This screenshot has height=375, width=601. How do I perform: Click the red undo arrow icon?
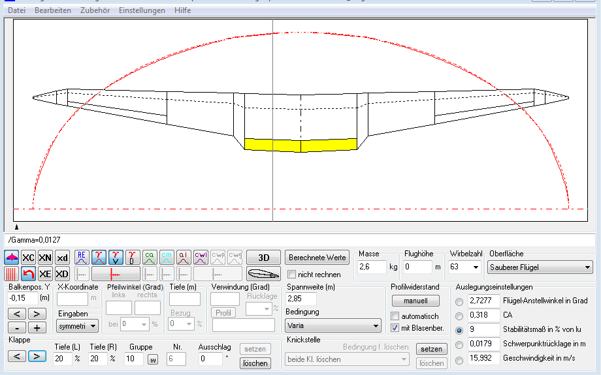tap(29, 274)
